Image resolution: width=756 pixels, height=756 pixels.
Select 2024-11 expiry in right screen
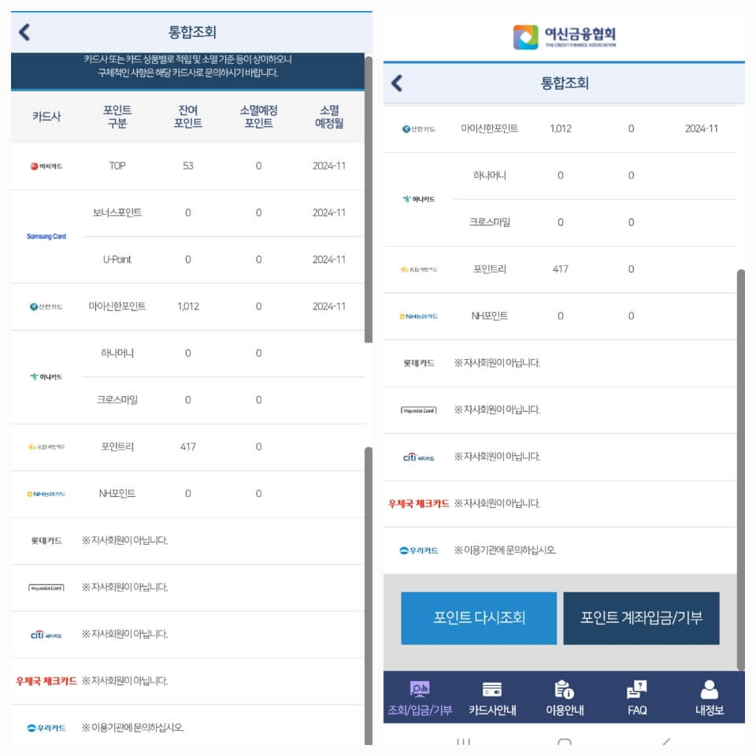coord(702,128)
